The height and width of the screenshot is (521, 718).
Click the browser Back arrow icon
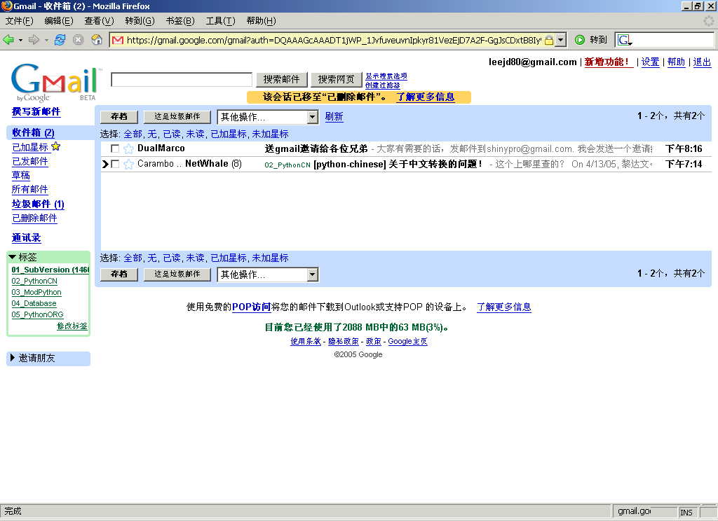[8, 40]
